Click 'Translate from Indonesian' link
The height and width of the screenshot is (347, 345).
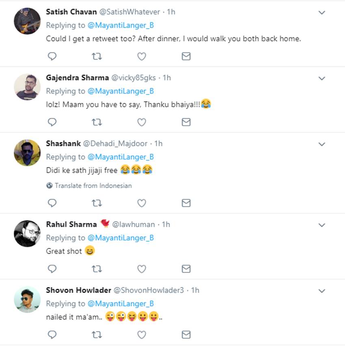tap(93, 186)
